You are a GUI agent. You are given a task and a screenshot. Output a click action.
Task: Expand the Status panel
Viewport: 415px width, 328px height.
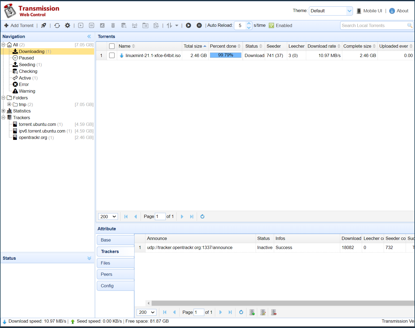point(89,258)
